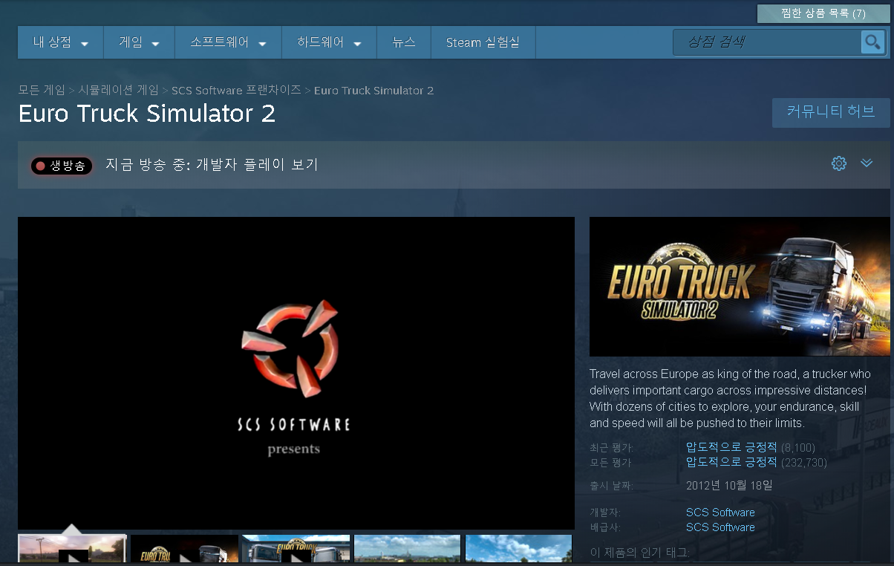Select the fourth thumbnail with the city skyline

(408, 549)
